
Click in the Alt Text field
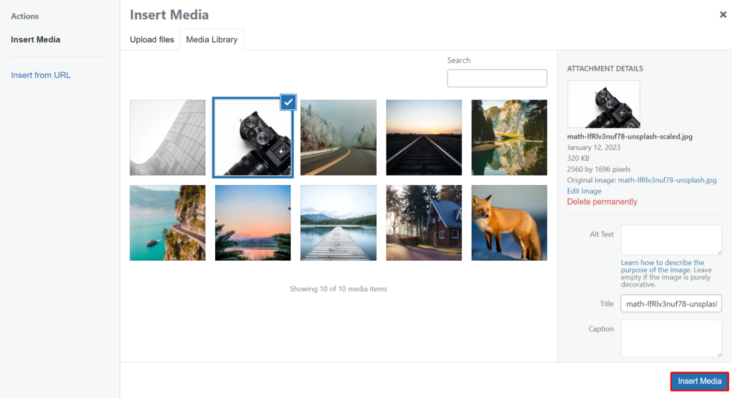click(671, 239)
